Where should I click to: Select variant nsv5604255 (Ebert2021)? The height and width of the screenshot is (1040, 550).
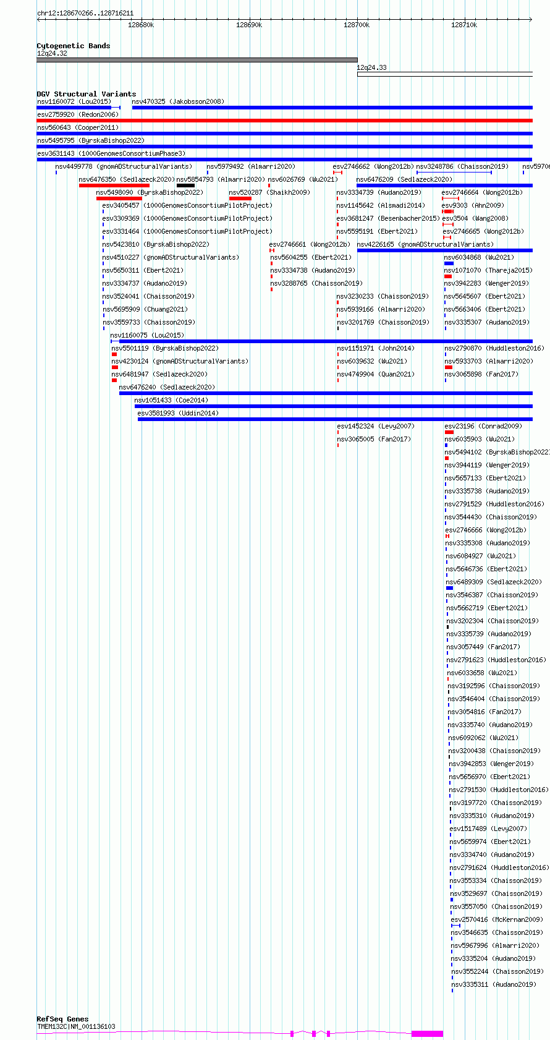311,257
